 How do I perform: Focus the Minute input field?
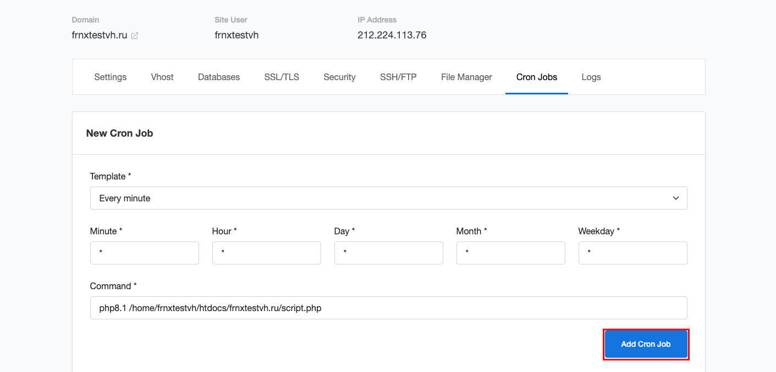click(145, 253)
